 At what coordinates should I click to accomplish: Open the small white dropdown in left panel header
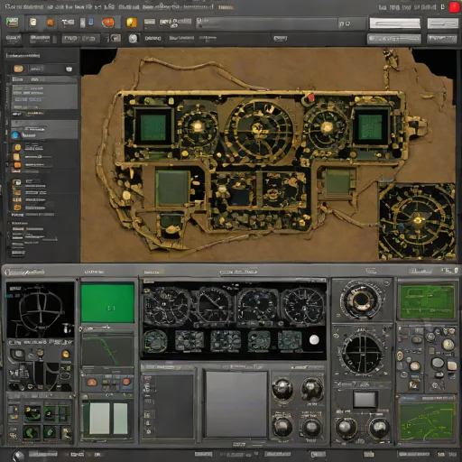coord(69,69)
